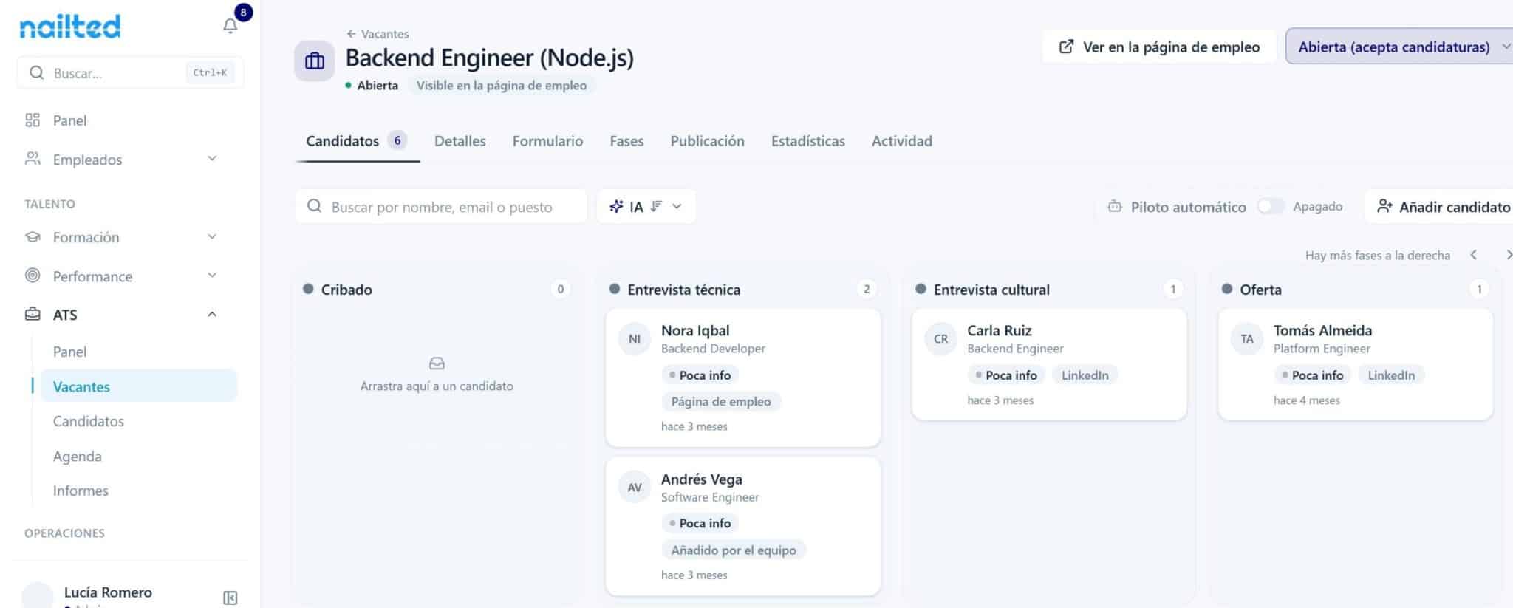Expand the Formación menu

click(x=212, y=237)
